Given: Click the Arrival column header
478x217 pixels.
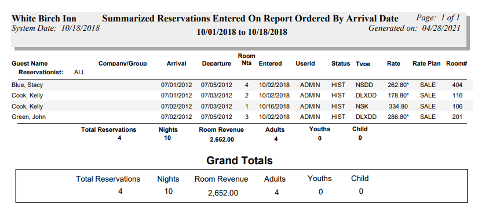Looking at the screenshot, I should [x=176, y=63].
